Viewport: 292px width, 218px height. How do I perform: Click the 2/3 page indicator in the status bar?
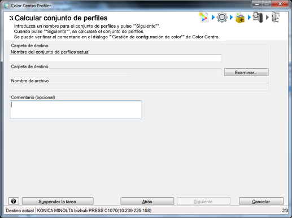285,211
